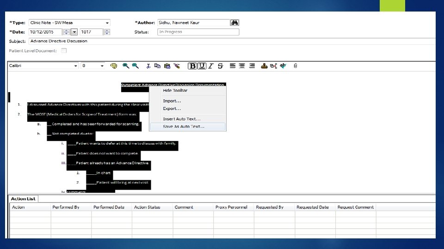Click the Action column header
444x249 pixels.
[x=30, y=207]
